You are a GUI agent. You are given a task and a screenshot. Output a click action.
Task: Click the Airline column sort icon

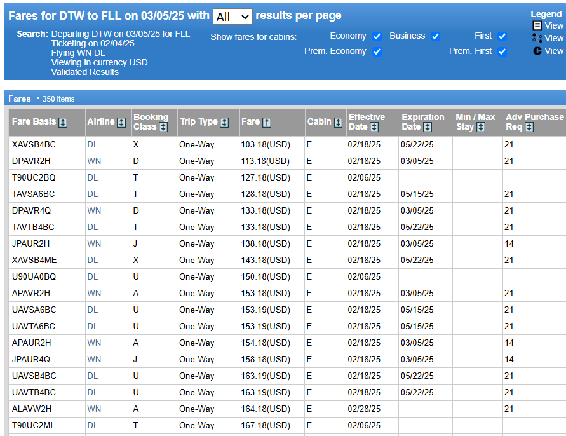121,123
